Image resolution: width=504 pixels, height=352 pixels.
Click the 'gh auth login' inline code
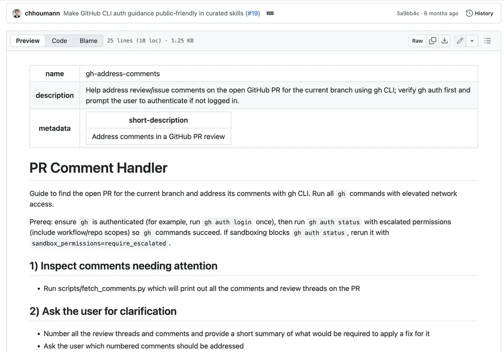(x=227, y=222)
